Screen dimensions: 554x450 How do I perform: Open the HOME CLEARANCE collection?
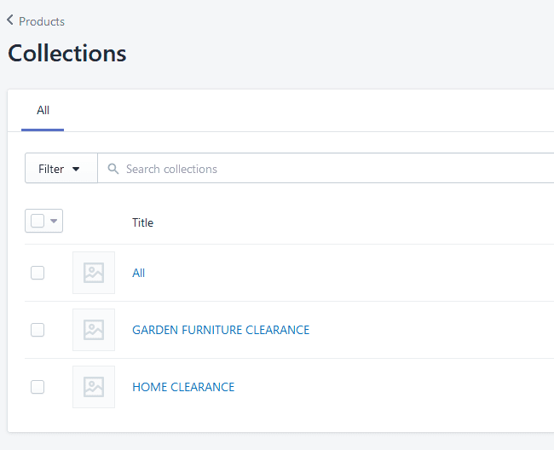[183, 387]
